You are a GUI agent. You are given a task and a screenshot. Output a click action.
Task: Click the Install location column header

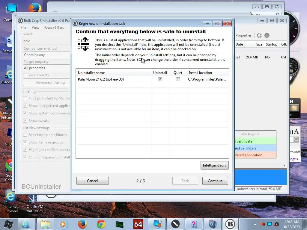(x=207, y=73)
